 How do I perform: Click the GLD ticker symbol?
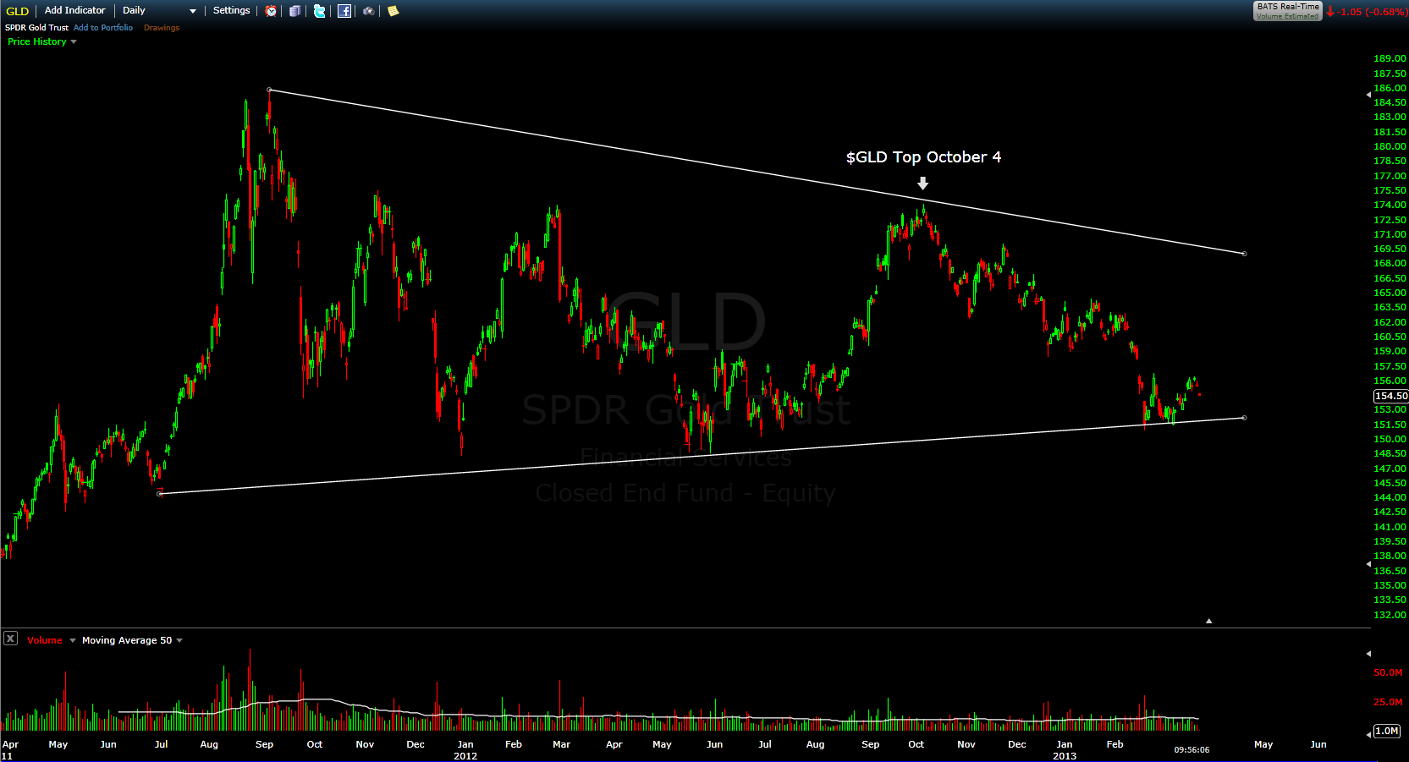18,11
